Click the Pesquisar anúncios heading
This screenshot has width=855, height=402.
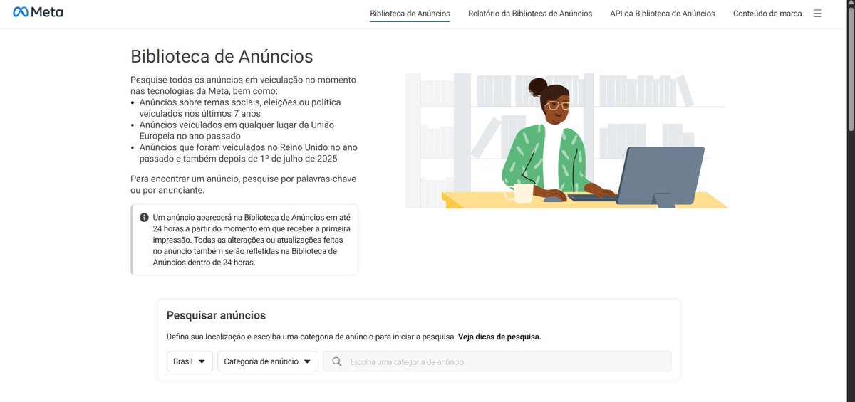coord(216,315)
